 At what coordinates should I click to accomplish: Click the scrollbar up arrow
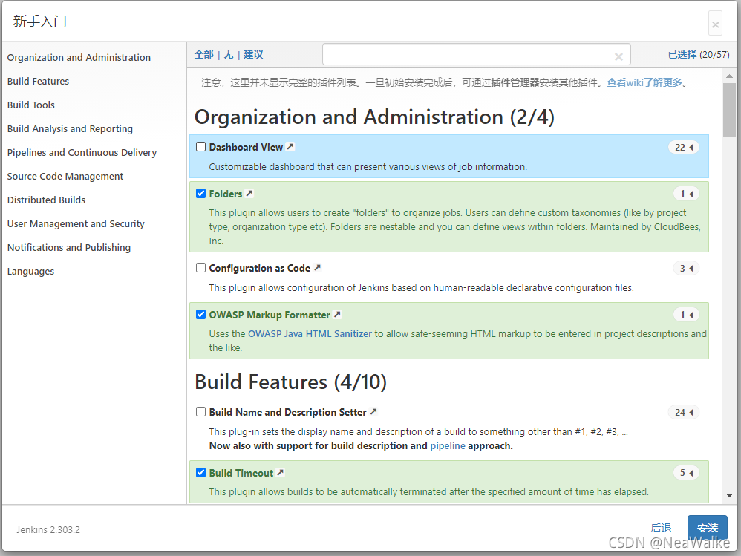coord(729,76)
